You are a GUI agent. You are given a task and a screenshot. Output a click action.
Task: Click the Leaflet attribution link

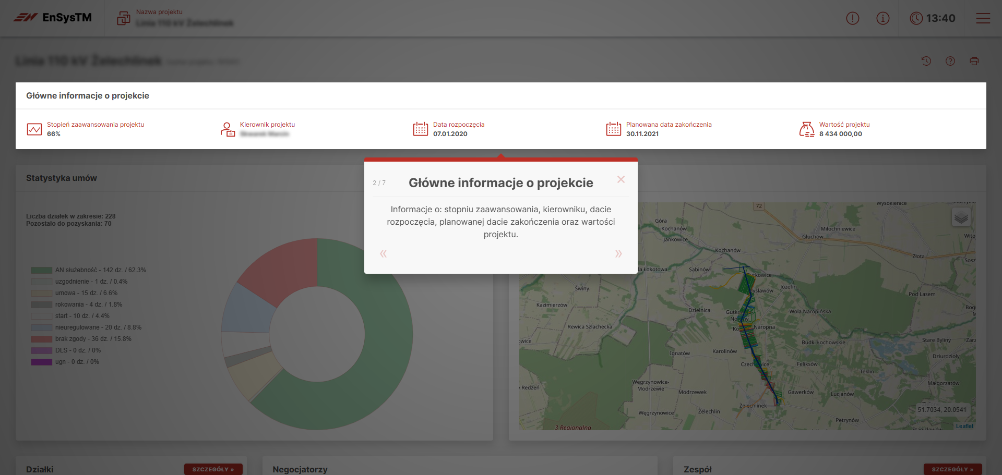point(964,426)
